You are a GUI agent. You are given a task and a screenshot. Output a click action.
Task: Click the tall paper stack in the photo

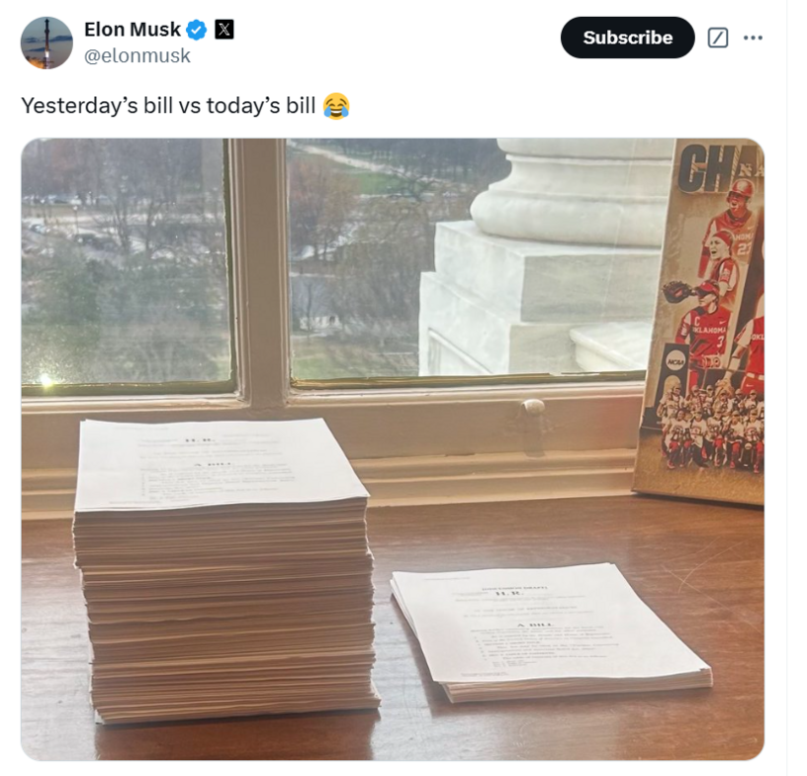pos(224,571)
